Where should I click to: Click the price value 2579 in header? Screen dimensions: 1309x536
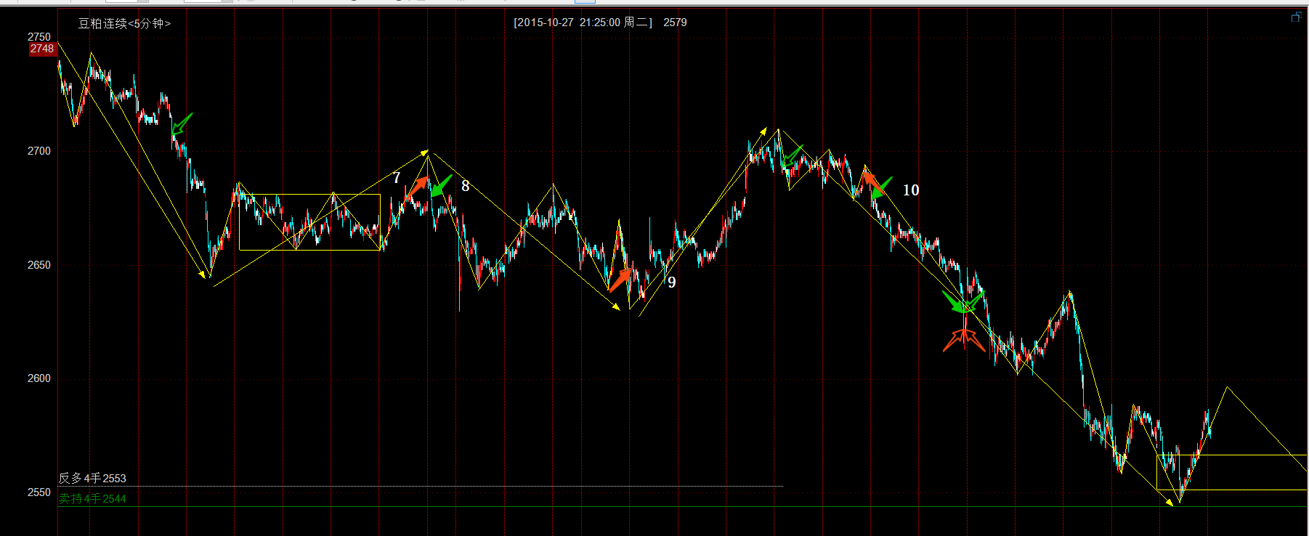tap(675, 23)
